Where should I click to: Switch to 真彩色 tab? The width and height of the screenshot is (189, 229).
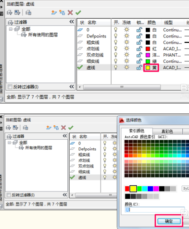pyautogui.click(x=167, y=132)
